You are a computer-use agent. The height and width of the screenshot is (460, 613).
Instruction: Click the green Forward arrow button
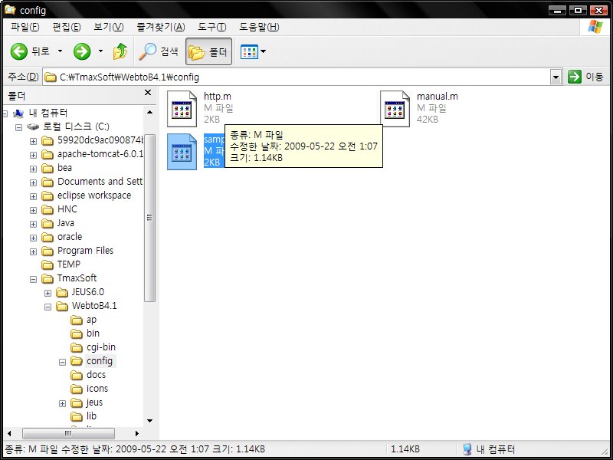point(82,51)
